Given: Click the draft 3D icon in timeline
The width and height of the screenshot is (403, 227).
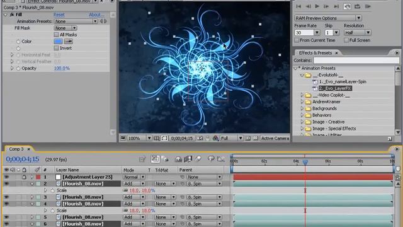Looking at the screenshot, I should 165,160.
